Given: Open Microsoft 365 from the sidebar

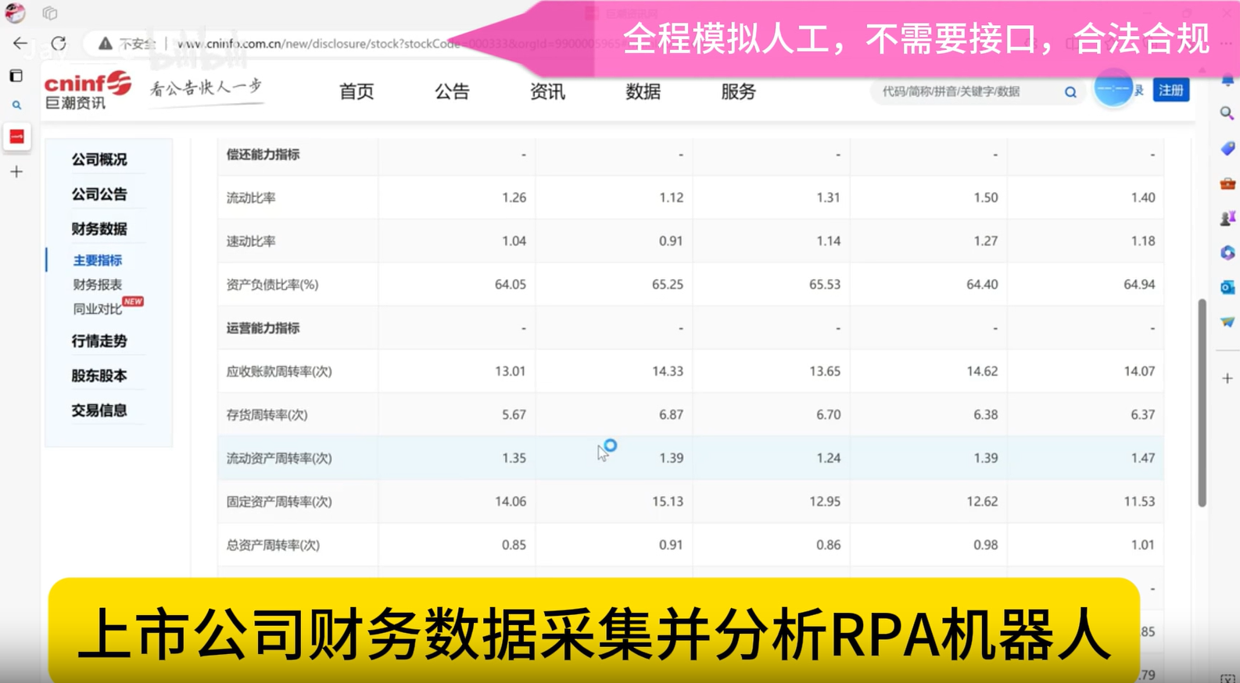Looking at the screenshot, I should coord(1227,253).
